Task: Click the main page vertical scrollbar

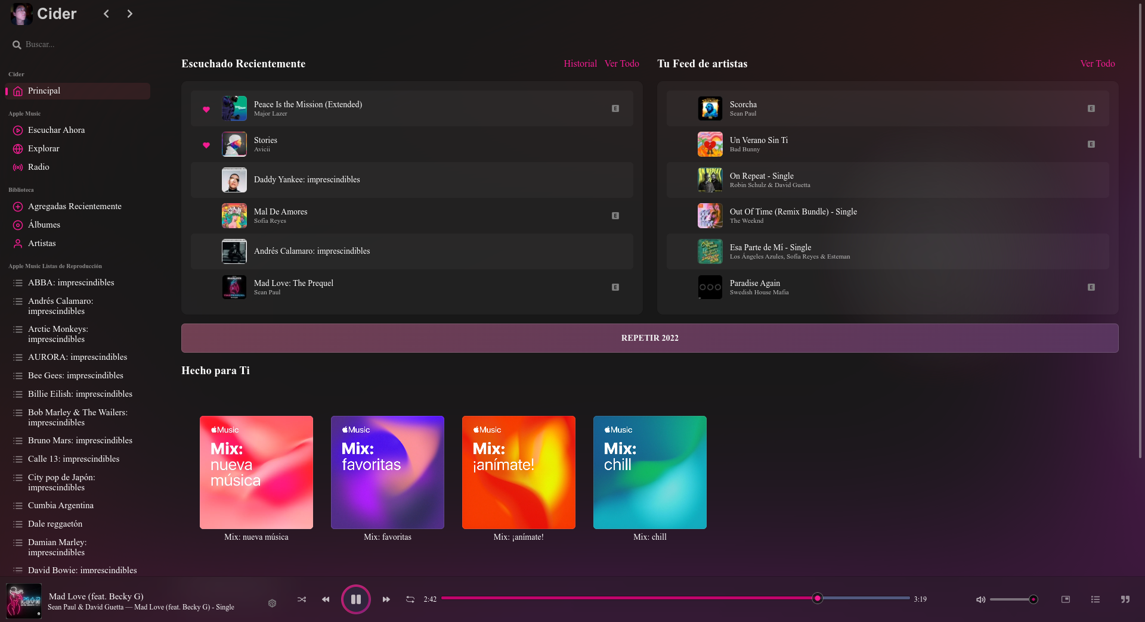Action: (x=1141, y=232)
